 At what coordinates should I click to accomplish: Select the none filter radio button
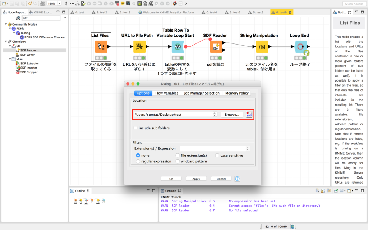[138, 155]
